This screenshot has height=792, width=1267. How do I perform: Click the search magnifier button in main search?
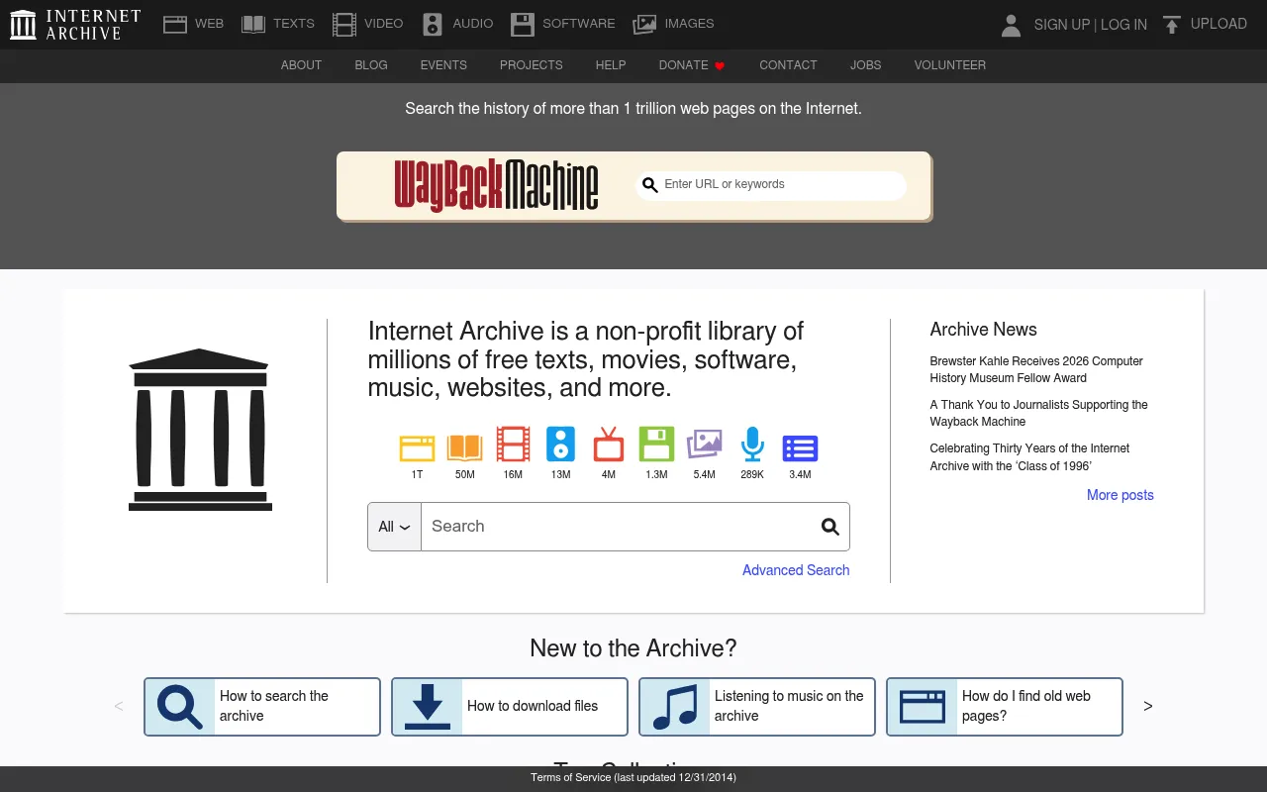coord(829,527)
